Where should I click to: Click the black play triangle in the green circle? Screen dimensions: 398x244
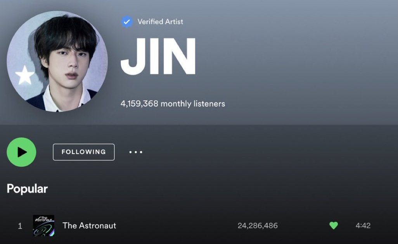pyautogui.click(x=22, y=152)
